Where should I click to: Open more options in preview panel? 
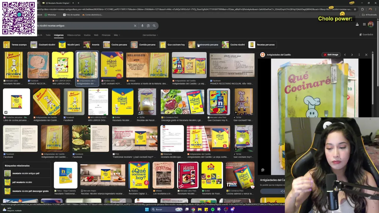[x=359, y=55]
